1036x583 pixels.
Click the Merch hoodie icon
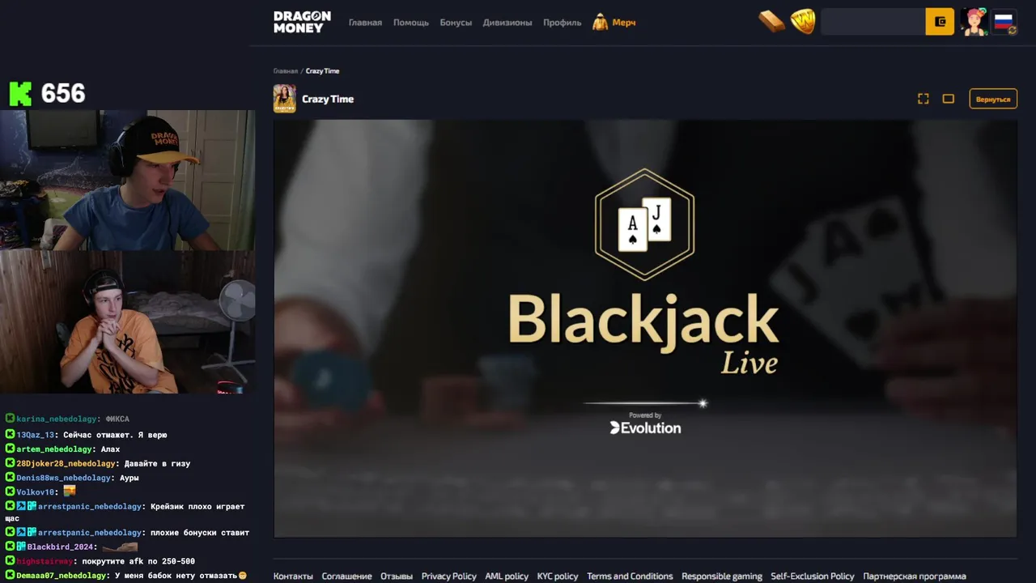click(x=600, y=22)
